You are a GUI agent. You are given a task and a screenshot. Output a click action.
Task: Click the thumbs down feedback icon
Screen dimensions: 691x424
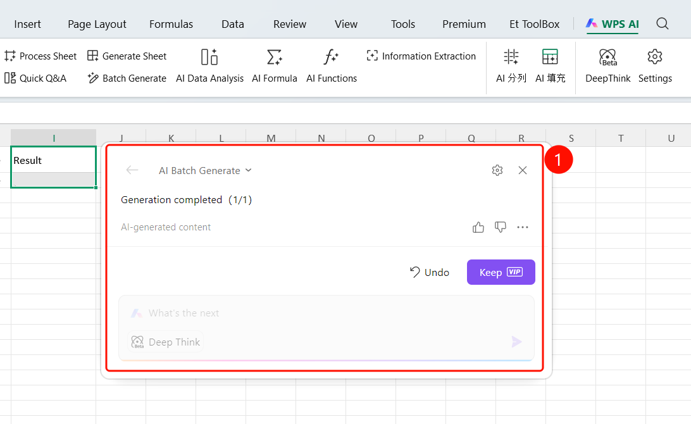pos(500,227)
